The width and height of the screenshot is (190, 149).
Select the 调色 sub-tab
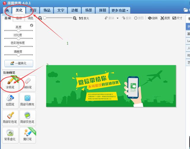click(30, 18)
